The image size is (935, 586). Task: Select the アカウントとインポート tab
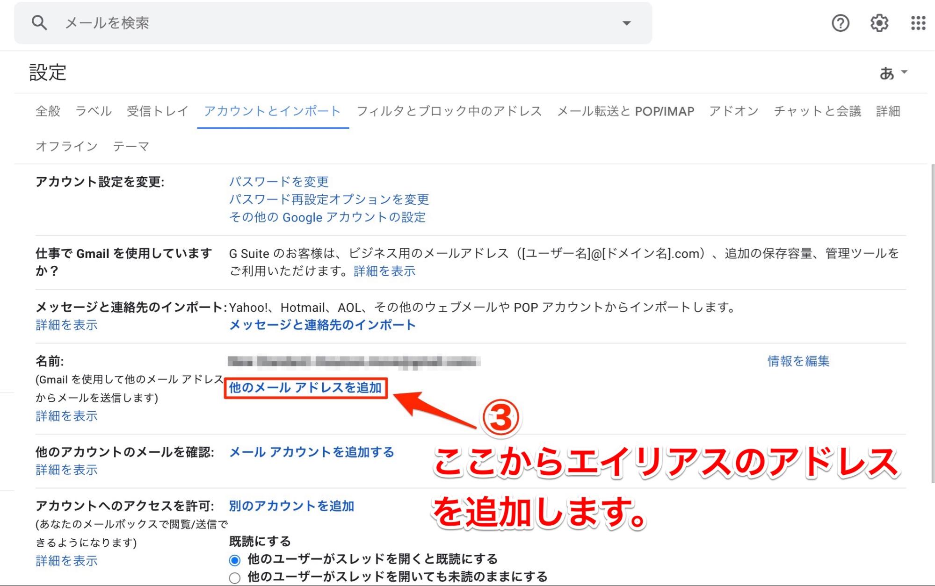pyautogui.click(x=273, y=111)
